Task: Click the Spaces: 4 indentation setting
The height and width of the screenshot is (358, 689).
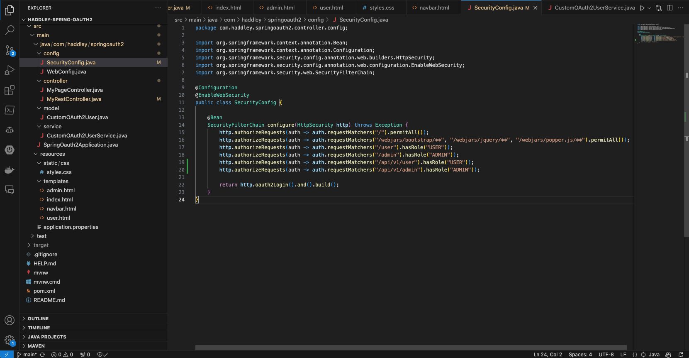Action: (x=580, y=355)
